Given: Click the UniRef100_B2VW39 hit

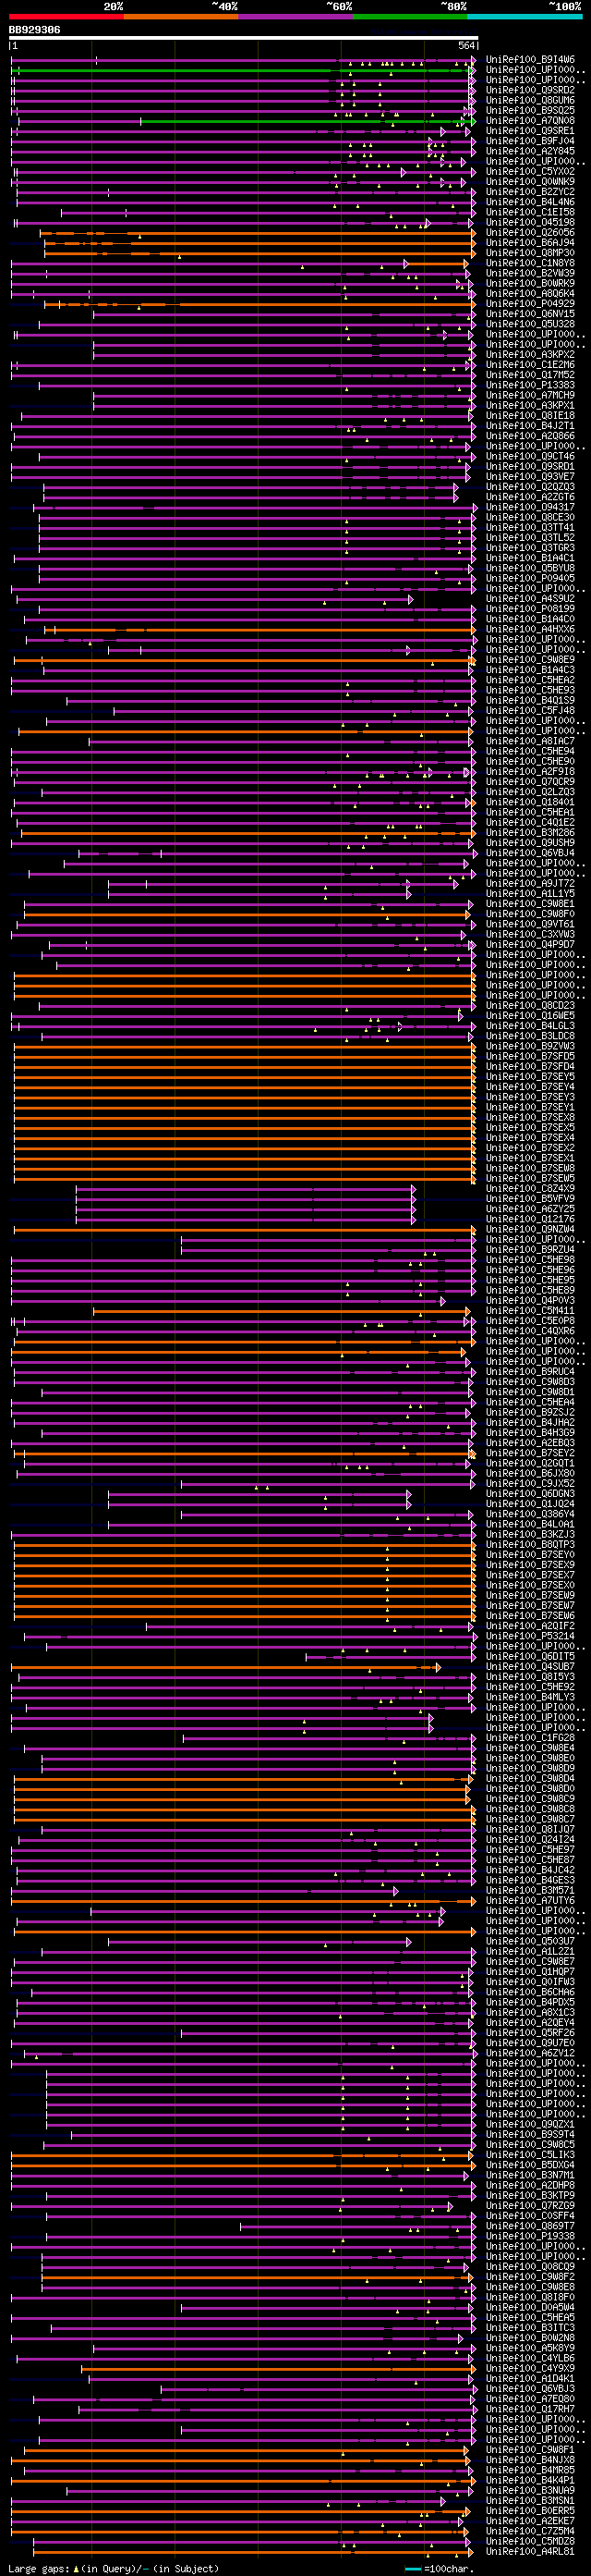Looking at the screenshot, I should click(x=530, y=273).
